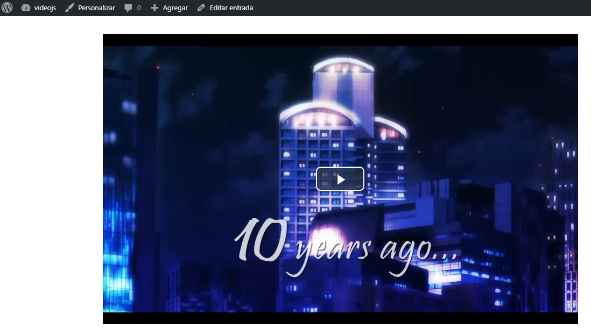Click the comment bubble icon

pyautogui.click(x=128, y=8)
